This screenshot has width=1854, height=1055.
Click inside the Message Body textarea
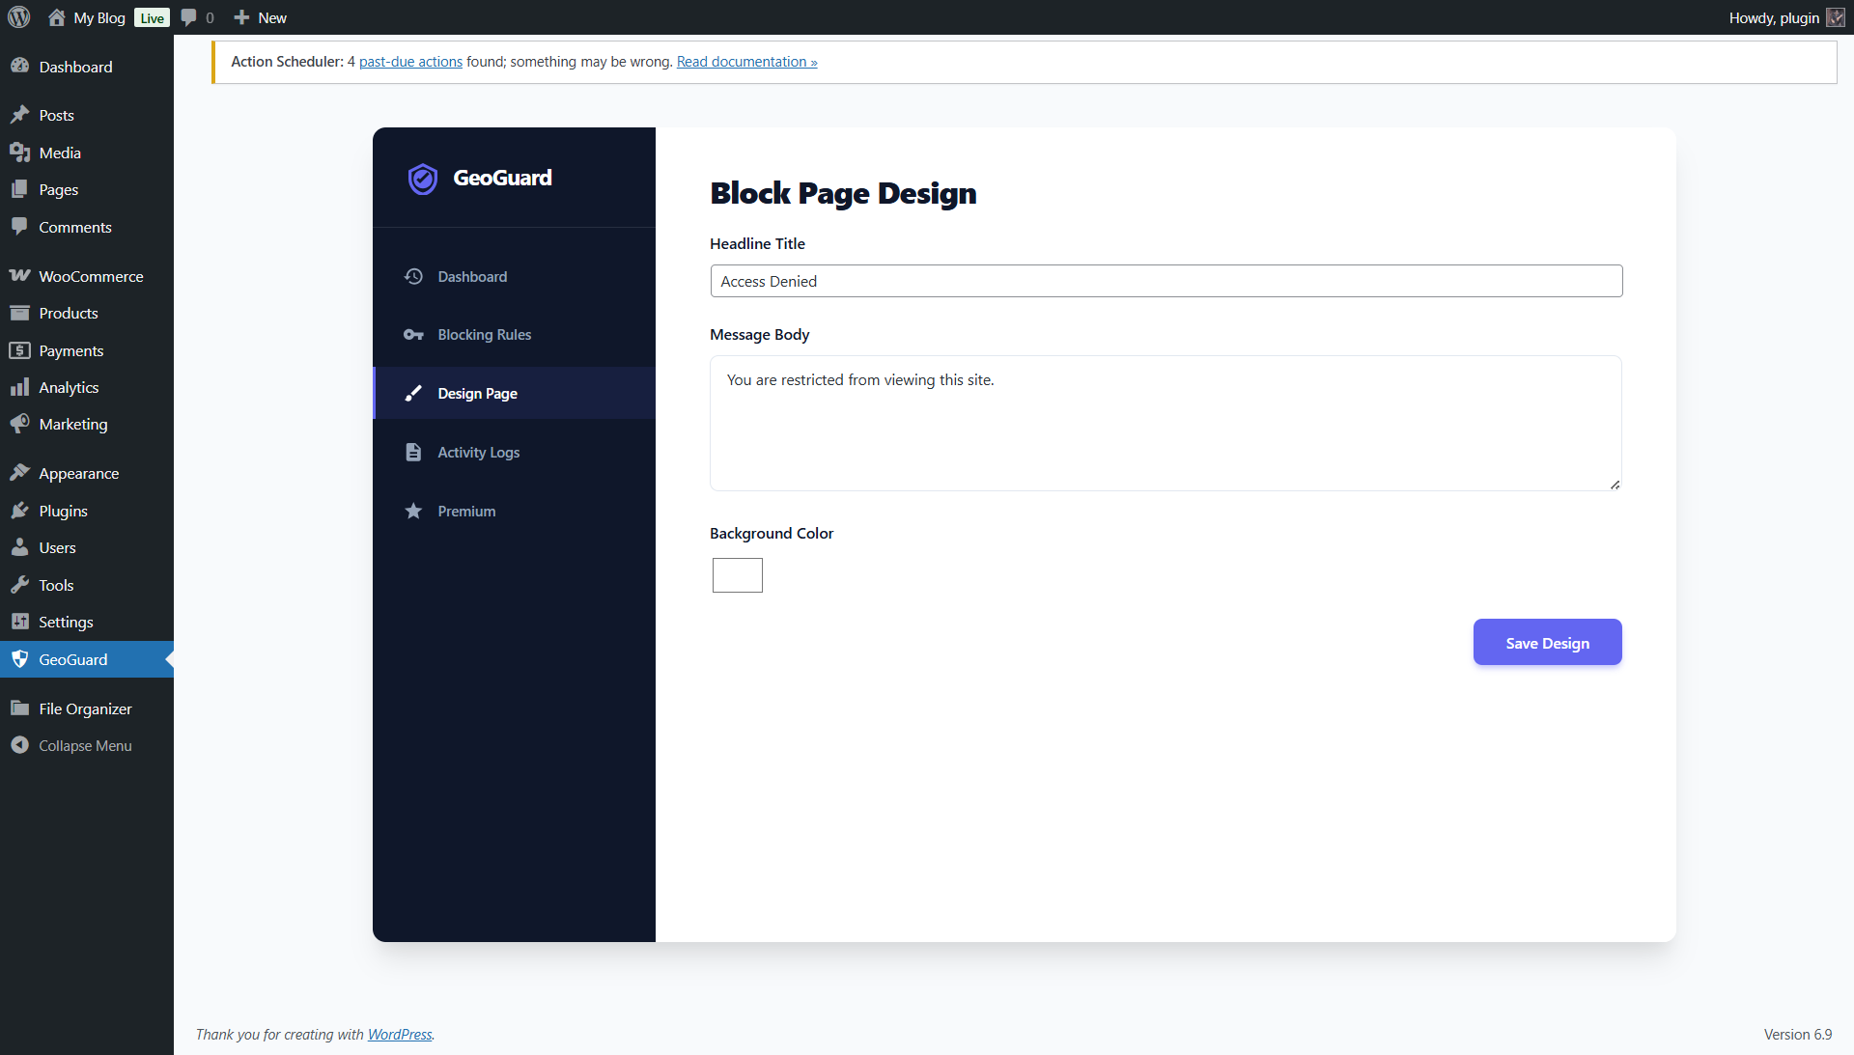pyautogui.click(x=1166, y=423)
